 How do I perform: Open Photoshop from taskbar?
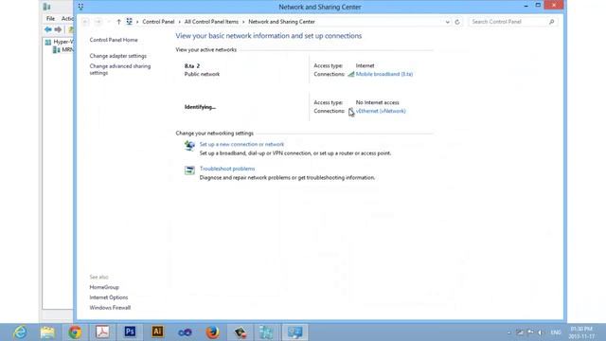click(130, 332)
